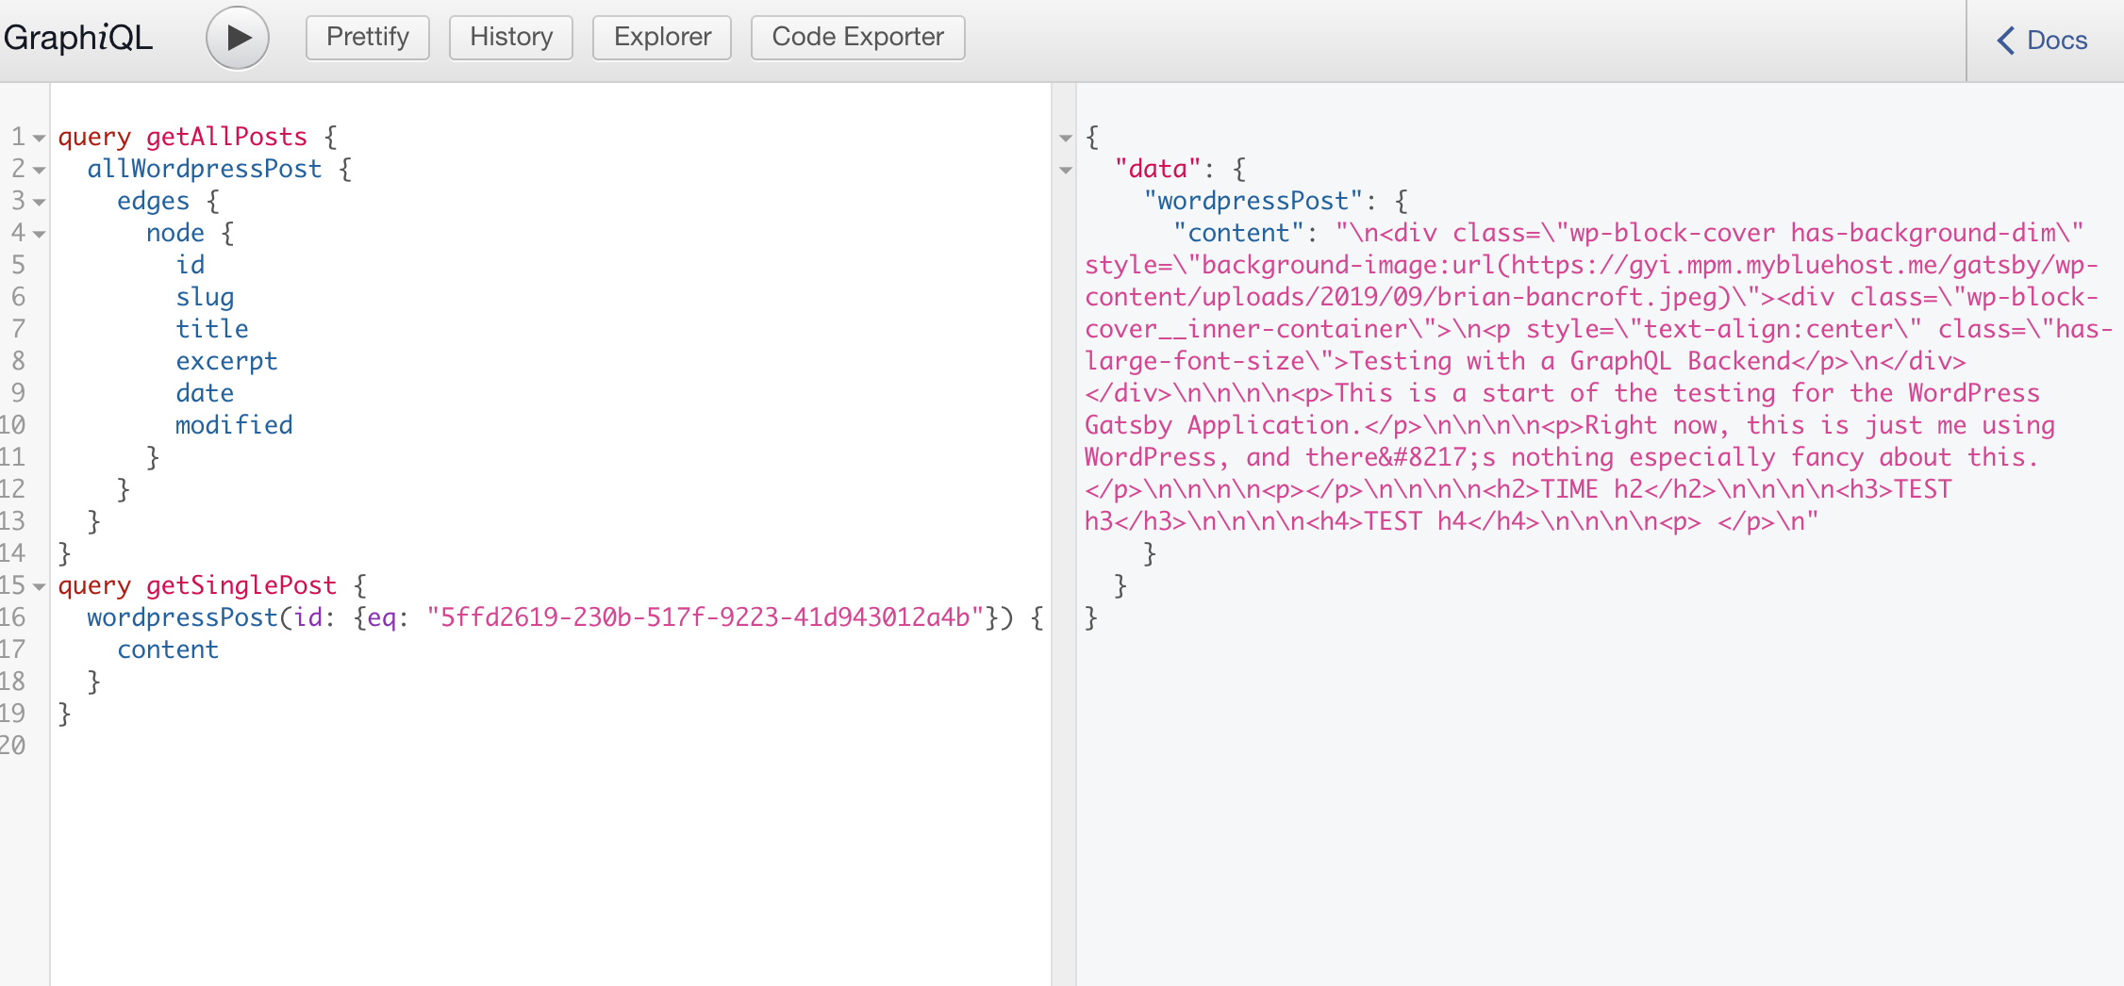Open the History panel
The height and width of the screenshot is (986, 2124).
click(511, 38)
